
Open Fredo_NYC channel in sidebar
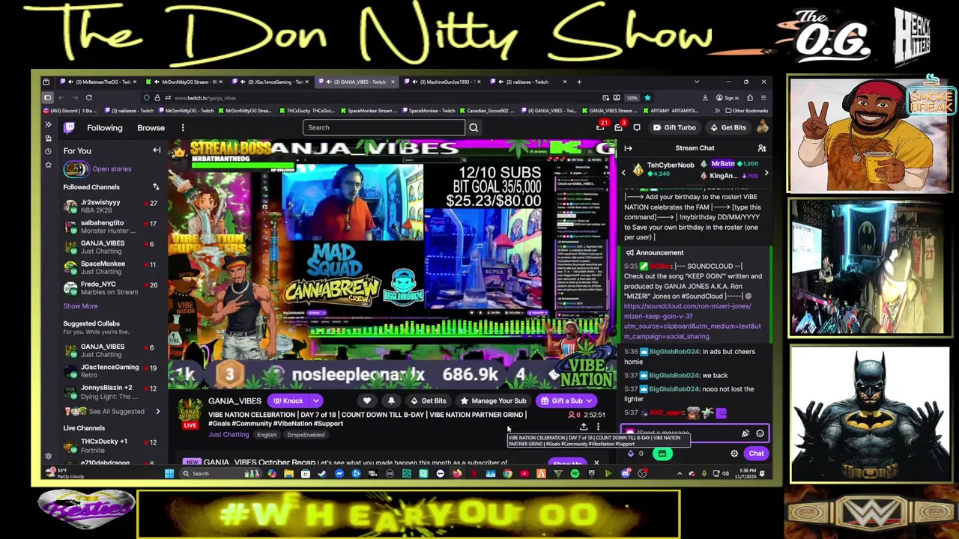(x=112, y=288)
